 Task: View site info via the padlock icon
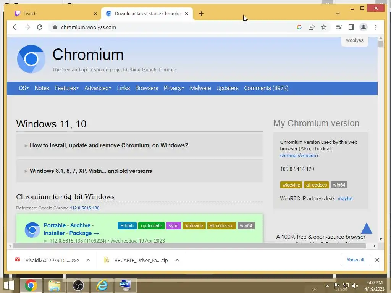55,27
